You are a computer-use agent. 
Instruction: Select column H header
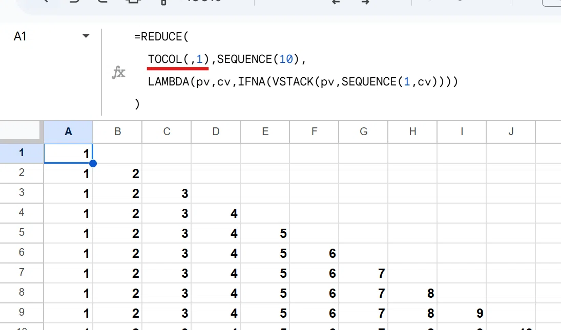412,132
